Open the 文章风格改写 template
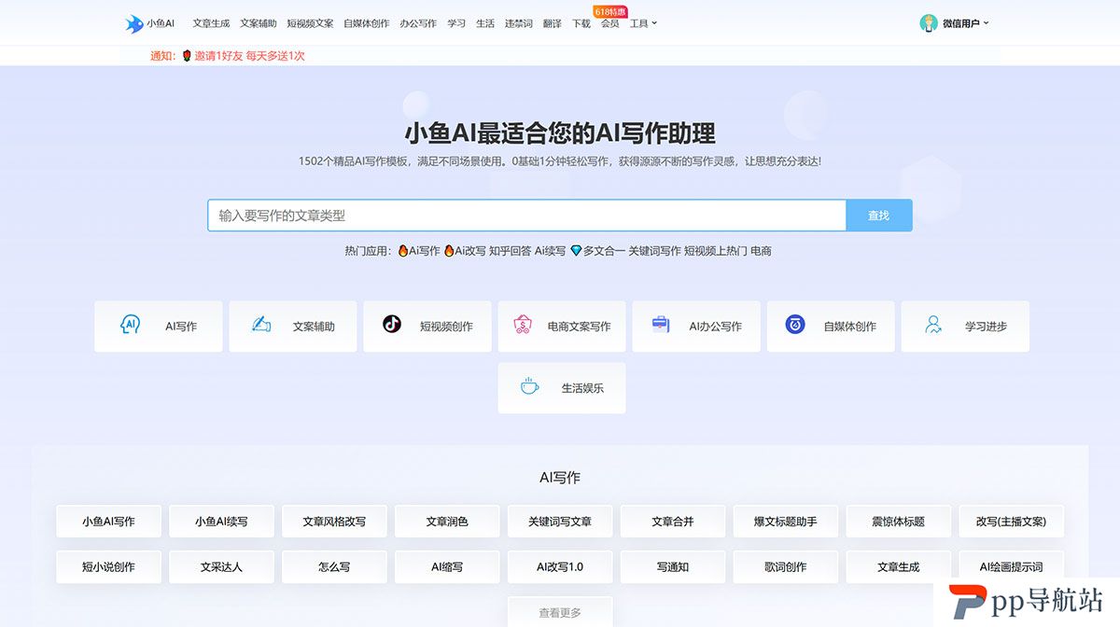Screen dimensions: 1120x627 (x=334, y=522)
